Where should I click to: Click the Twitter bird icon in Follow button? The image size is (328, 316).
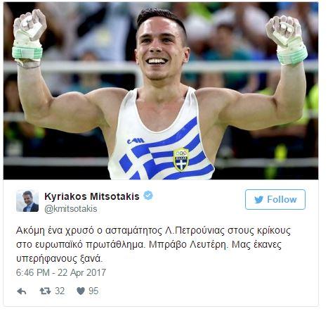[259, 200]
